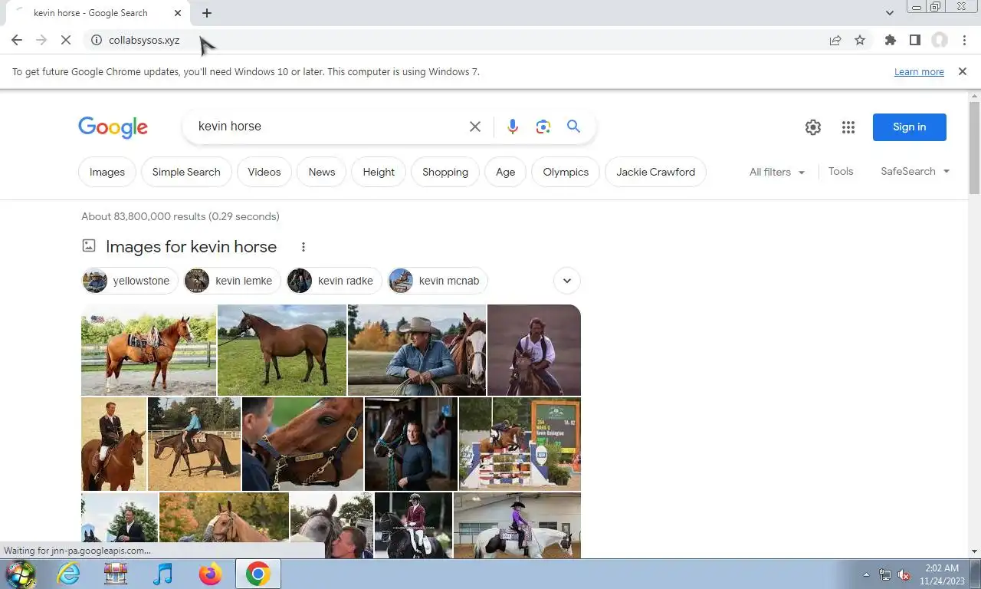Open Chrome side panel icon

tap(914, 40)
